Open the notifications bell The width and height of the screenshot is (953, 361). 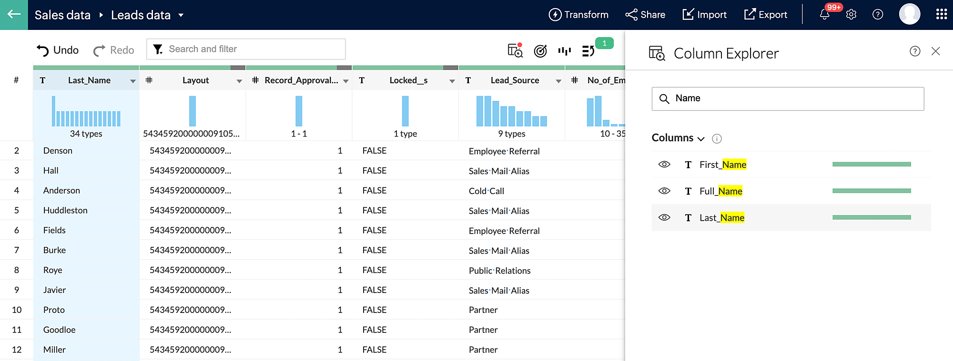click(x=825, y=15)
